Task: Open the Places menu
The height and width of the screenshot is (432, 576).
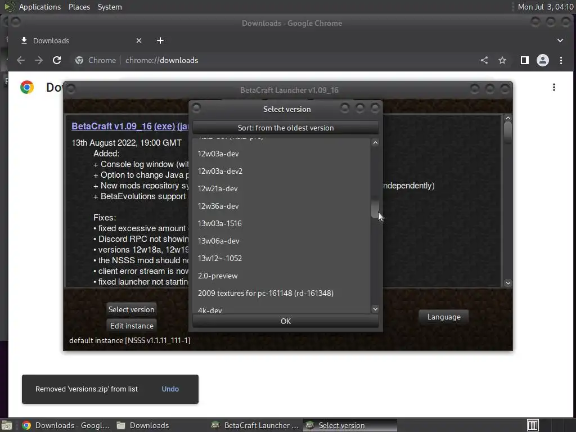Action: (x=79, y=7)
